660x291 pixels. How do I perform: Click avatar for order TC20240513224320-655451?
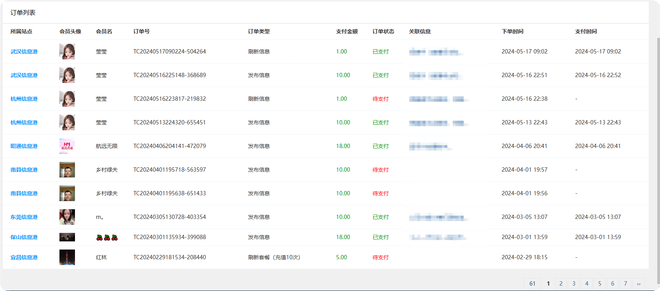coord(67,122)
